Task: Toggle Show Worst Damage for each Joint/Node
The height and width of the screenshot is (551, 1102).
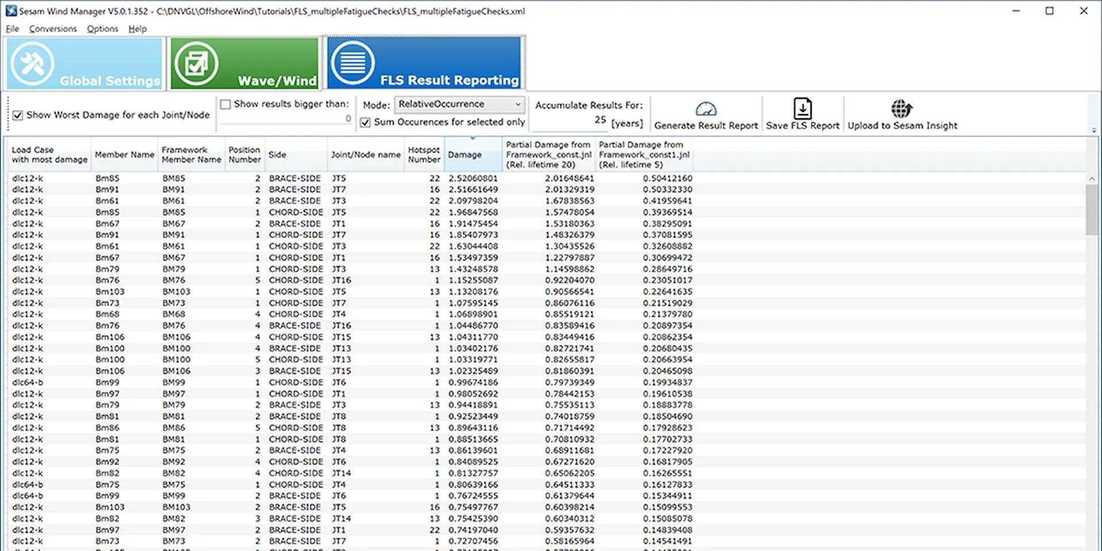Action: [x=18, y=115]
